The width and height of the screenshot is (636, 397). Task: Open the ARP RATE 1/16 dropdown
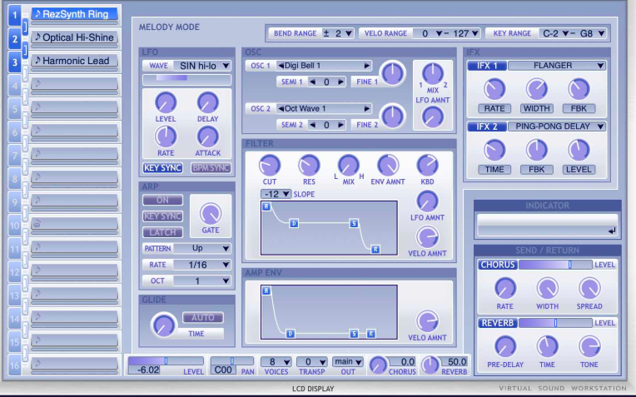click(x=202, y=265)
